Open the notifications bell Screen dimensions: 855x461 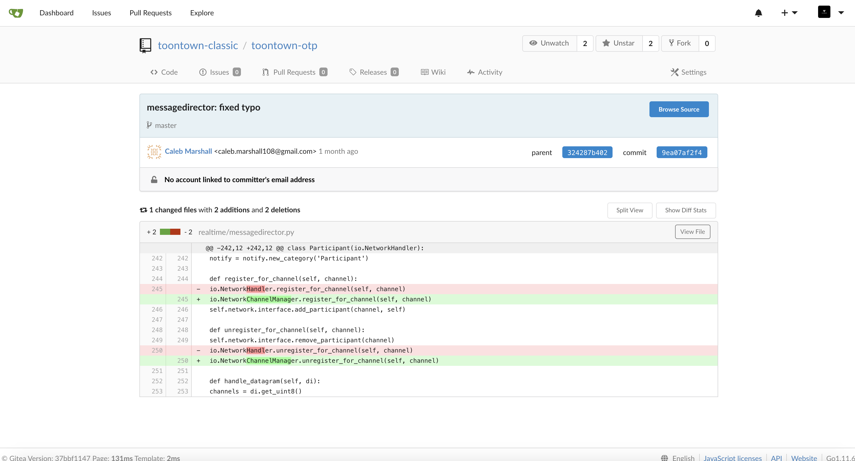click(x=758, y=13)
